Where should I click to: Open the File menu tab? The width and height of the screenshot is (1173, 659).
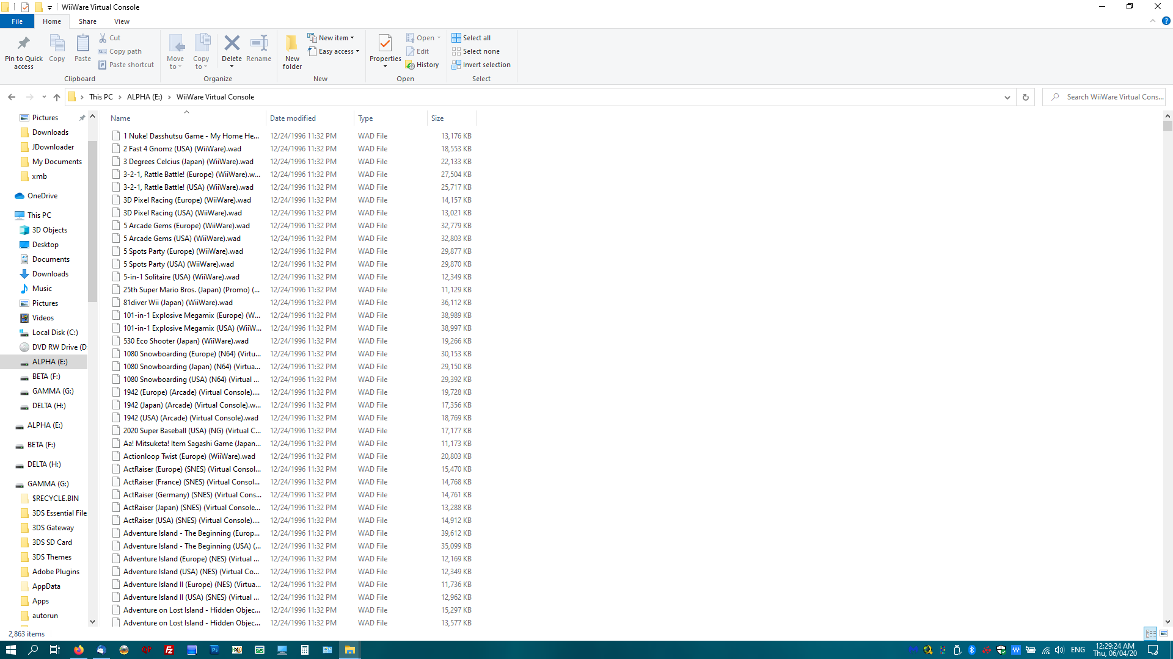click(17, 21)
